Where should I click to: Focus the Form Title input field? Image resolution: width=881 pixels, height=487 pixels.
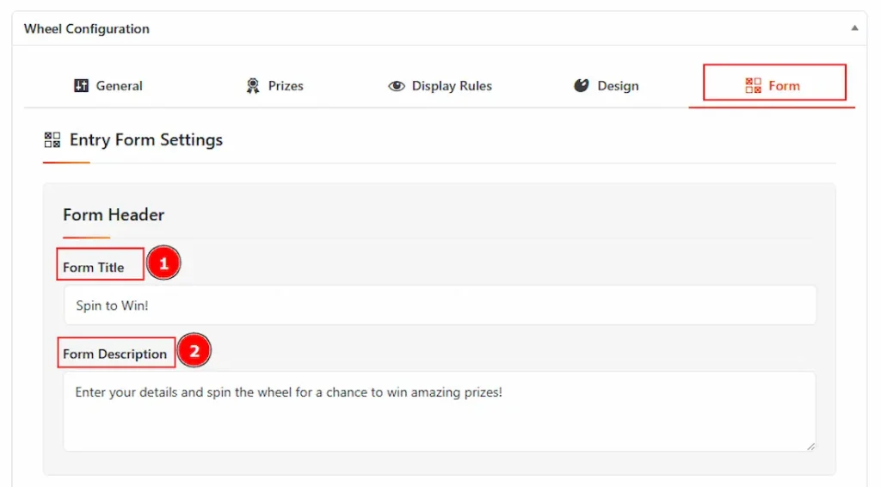(x=440, y=305)
